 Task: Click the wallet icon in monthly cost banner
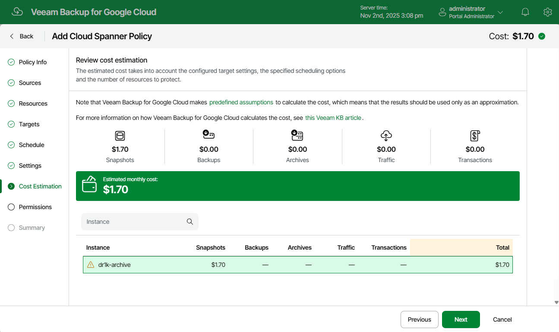[x=89, y=184]
